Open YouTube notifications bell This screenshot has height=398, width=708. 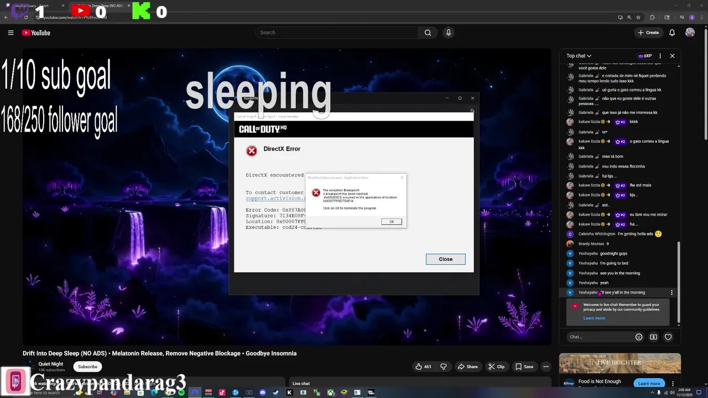point(672,33)
